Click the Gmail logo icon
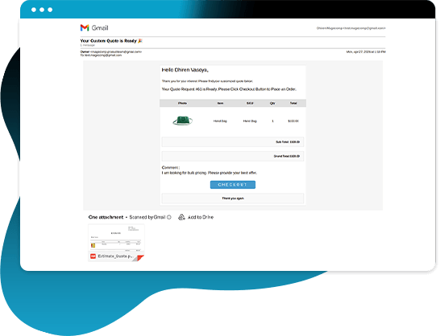440x336 pixels. [85, 27]
